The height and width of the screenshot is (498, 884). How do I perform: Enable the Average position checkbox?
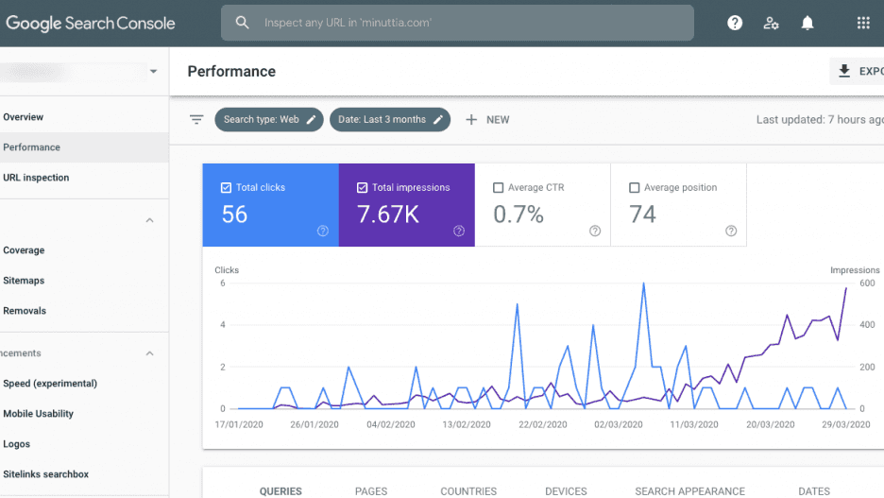[635, 188]
